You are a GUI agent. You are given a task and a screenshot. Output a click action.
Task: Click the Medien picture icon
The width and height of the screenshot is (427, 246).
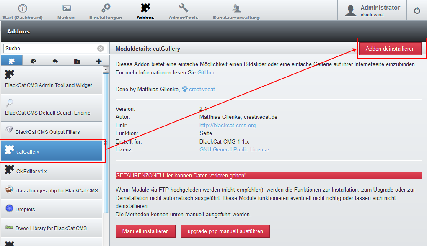click(66, 8)
